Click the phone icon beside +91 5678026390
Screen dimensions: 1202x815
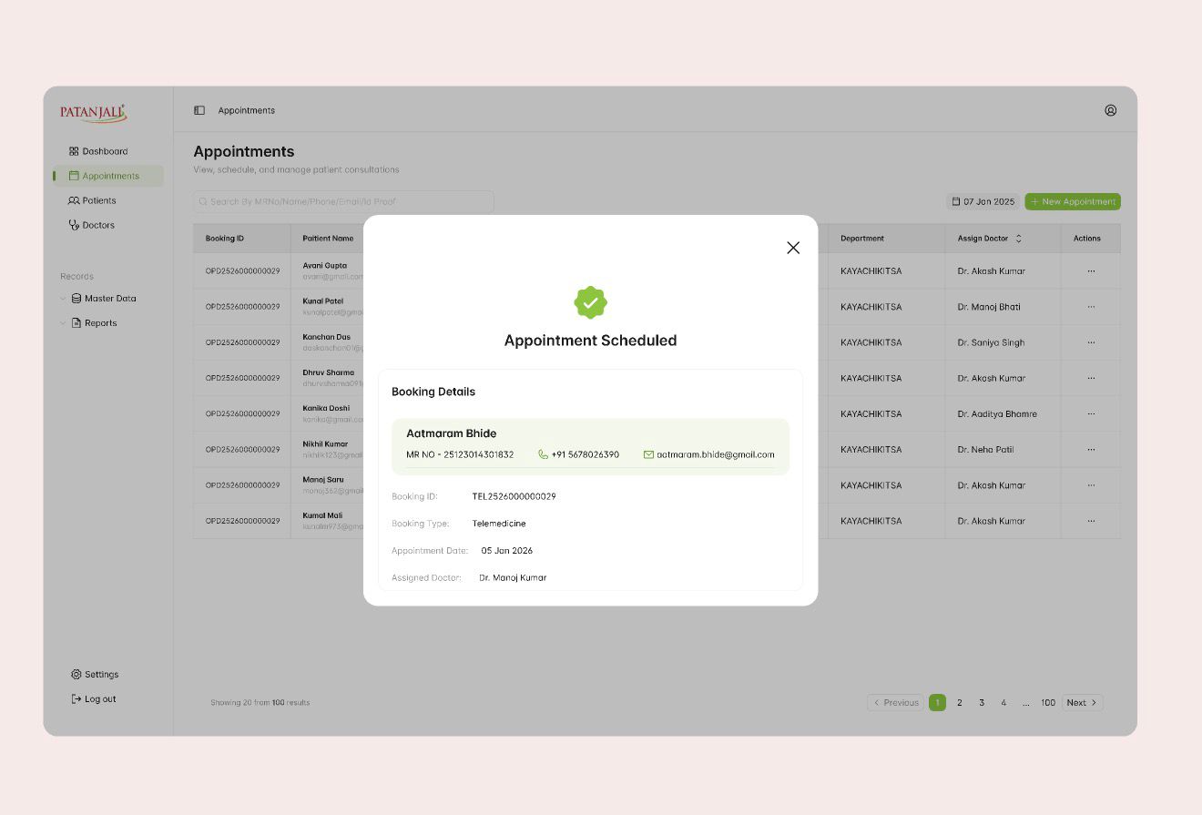544,454
